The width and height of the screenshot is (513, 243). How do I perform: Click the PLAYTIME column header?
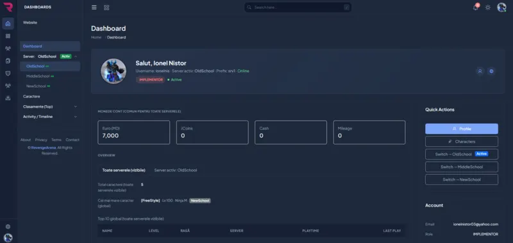310,231
